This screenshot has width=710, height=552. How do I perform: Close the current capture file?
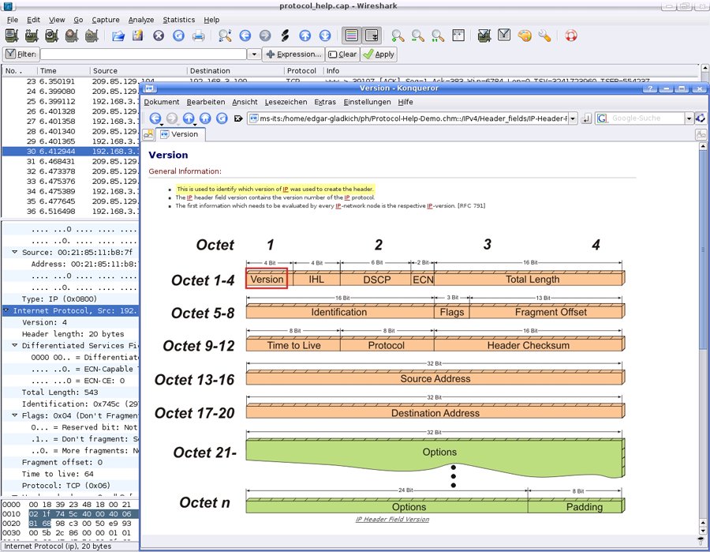click(159, 36)
